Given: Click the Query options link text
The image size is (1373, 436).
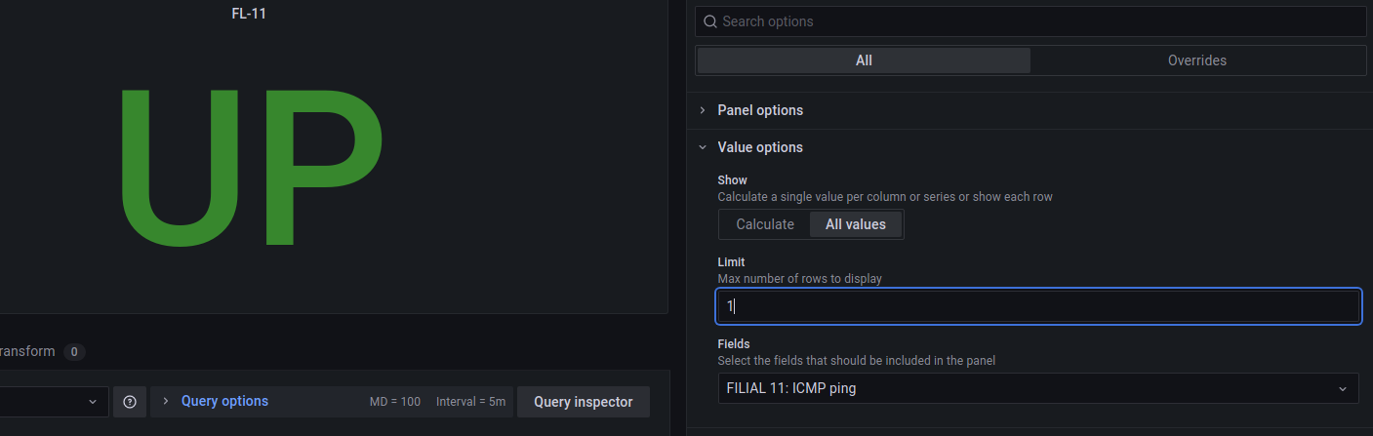Looking at the screenshot, I should tap(224, 401).
